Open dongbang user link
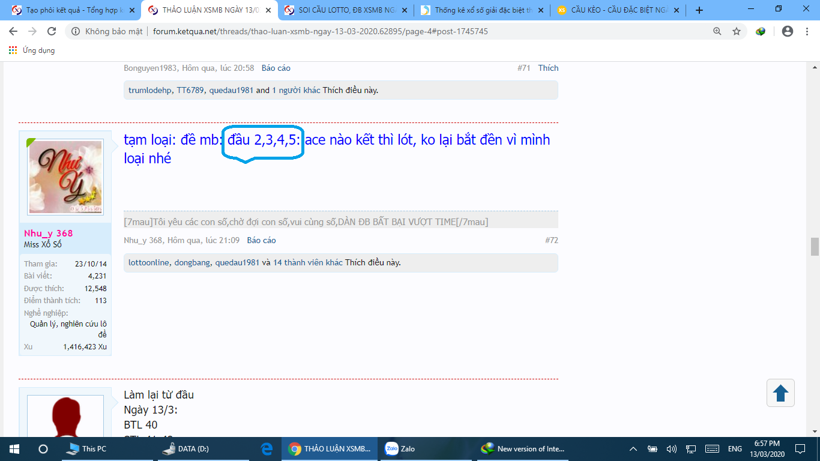This screenshot has height=461, width=820. pos(192,263)
